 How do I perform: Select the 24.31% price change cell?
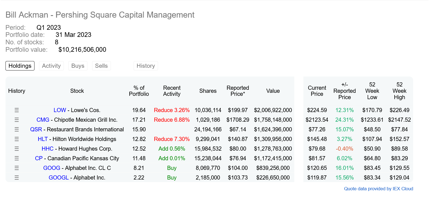pyautogui.click(x=344, y=120)
